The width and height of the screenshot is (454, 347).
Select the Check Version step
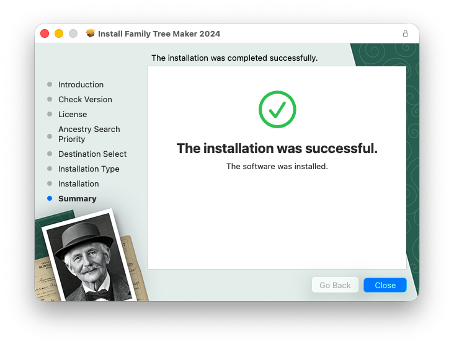click(85, 99)
